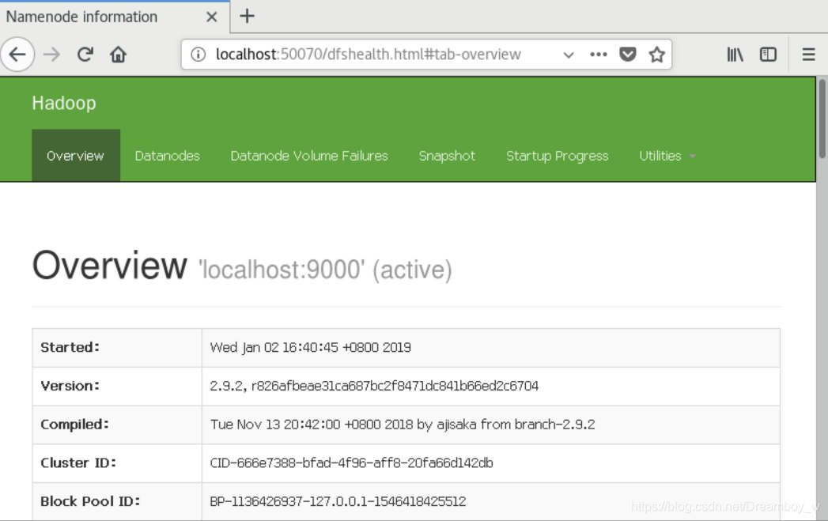Reload the Namenode information page

point(85,54)
